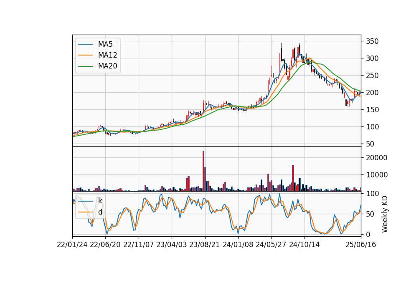Click the d legend label in KD panel
401x288 pixels.
[x=100, y=212]
